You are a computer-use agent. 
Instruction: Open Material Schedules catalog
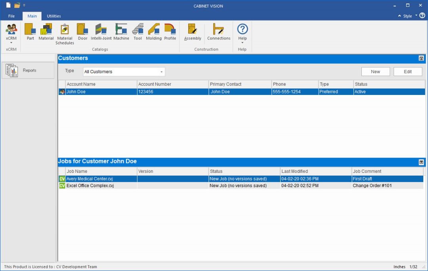click(65, 34)
